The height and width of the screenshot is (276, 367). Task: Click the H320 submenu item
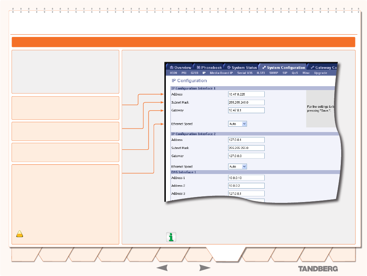coord(173,73)
